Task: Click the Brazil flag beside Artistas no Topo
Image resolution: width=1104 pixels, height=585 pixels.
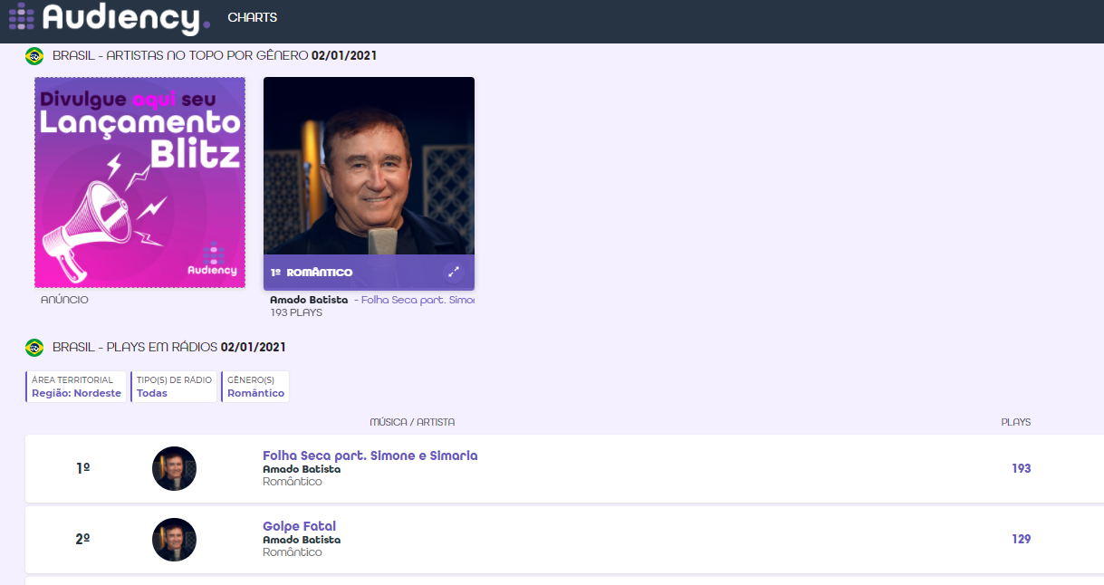Action: 34,56
